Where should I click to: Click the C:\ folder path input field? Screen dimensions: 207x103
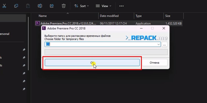(x=101, y=44)
